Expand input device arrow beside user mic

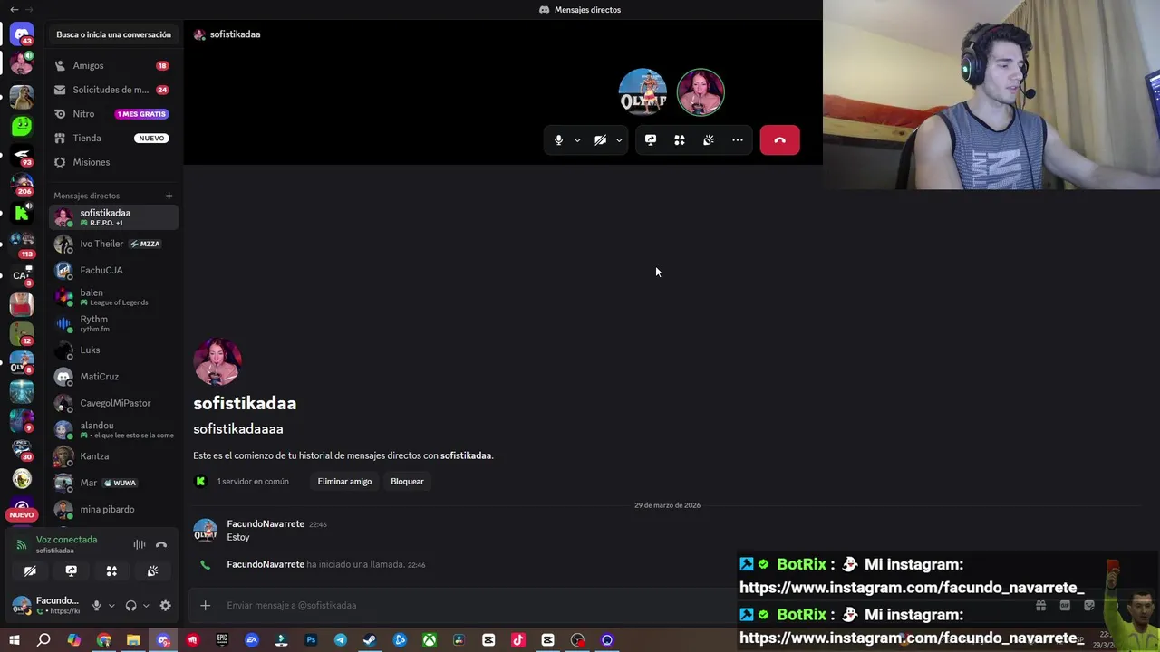(111, 605)
